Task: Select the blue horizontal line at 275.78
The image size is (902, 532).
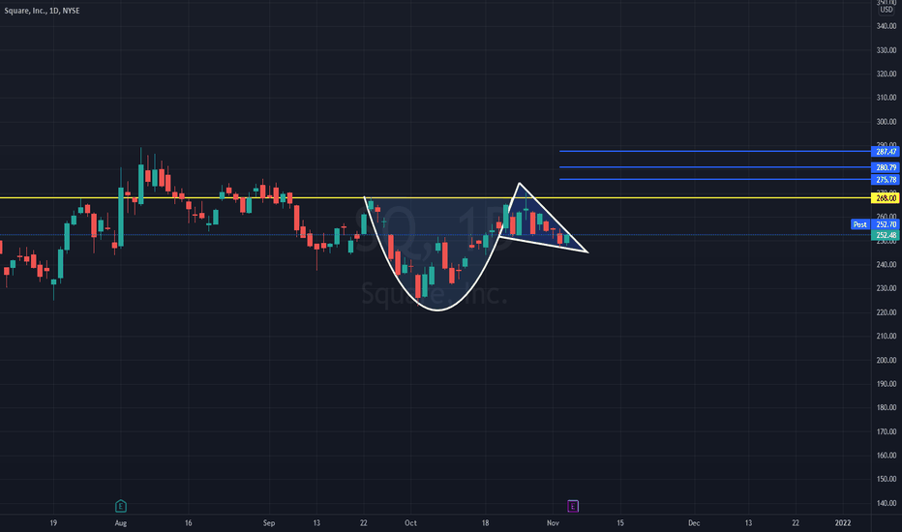Action: pos(714,180)
